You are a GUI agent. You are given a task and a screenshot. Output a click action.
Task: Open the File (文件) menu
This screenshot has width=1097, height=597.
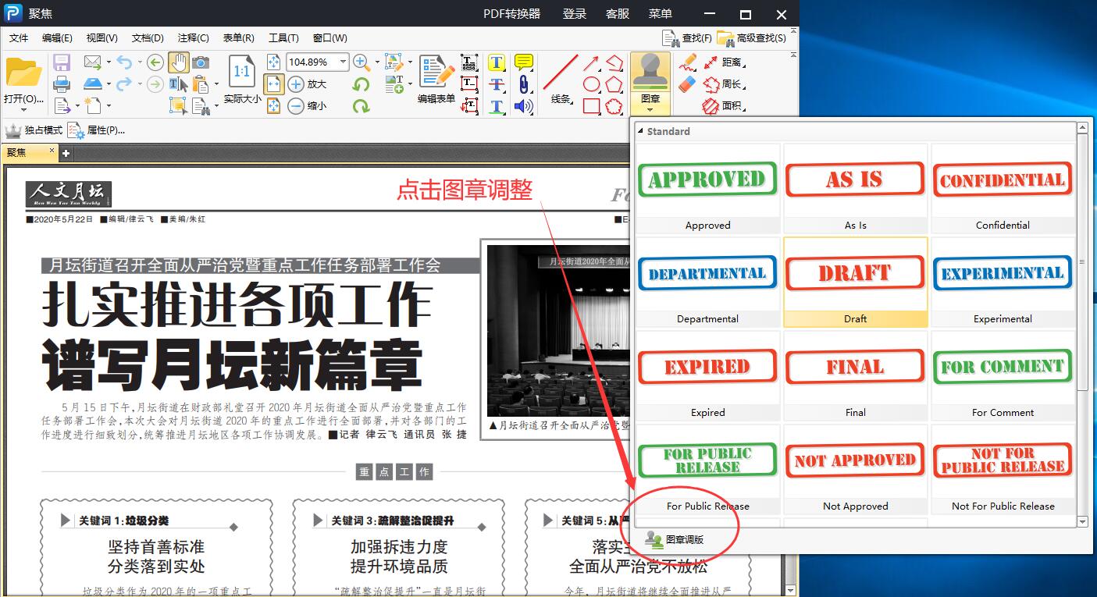coord(19,37)
